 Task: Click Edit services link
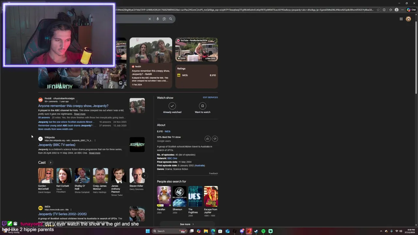click(x=210, y=97)
